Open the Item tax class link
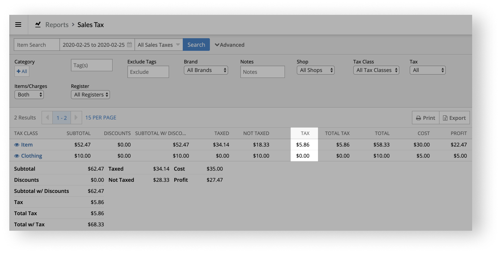Image resolution: width=500 pixels, height=253 pixels. [27, 145]
